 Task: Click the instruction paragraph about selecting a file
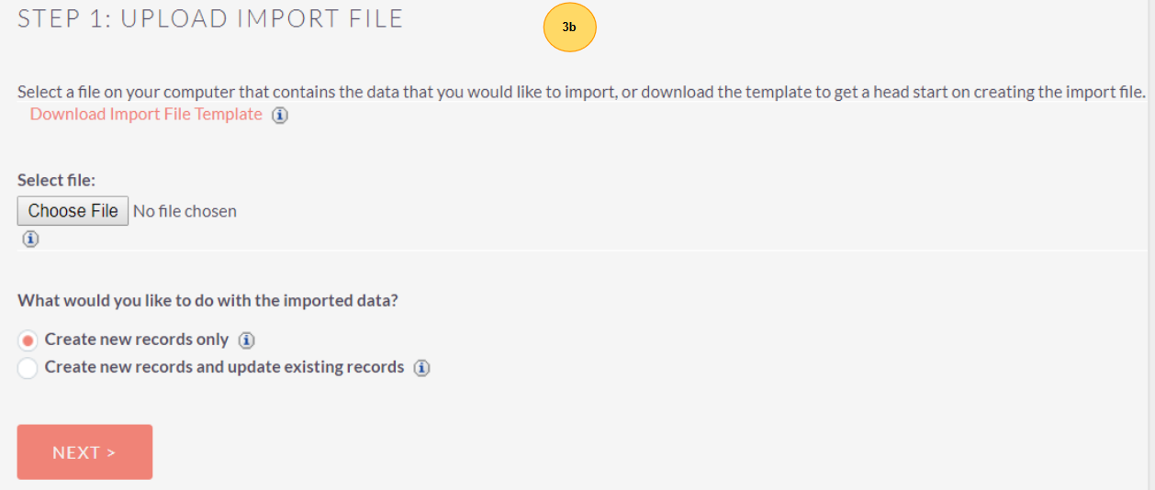point(581,92)
